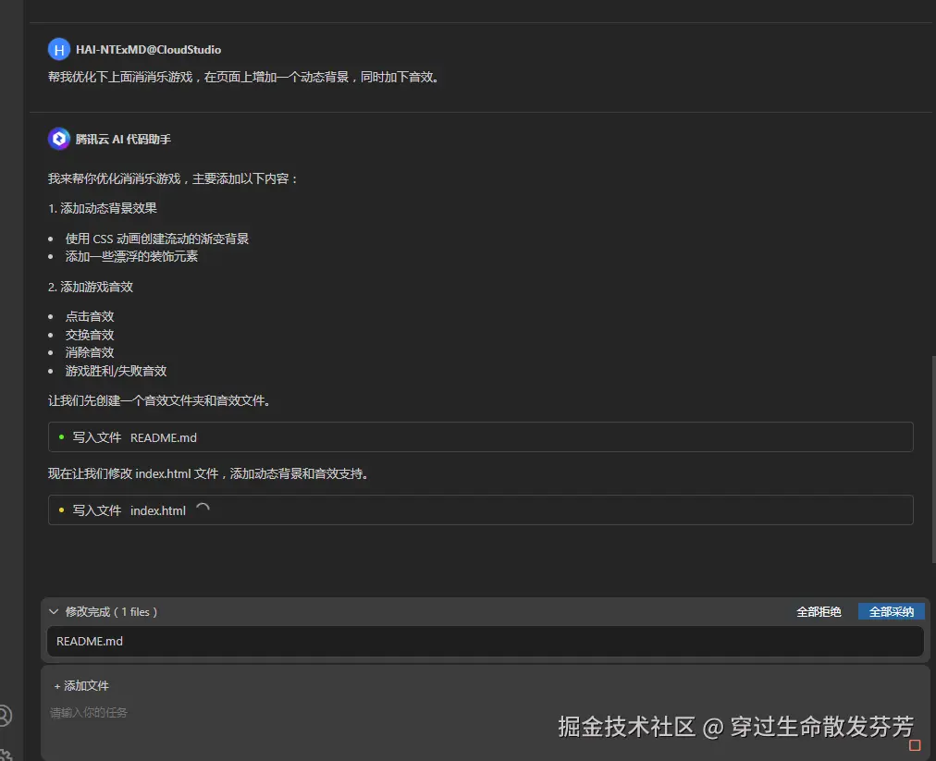This screenshot has height=761, width=936.
Task: Click the + 添加文件 add-file control
Action: click(x=81, y=685)
